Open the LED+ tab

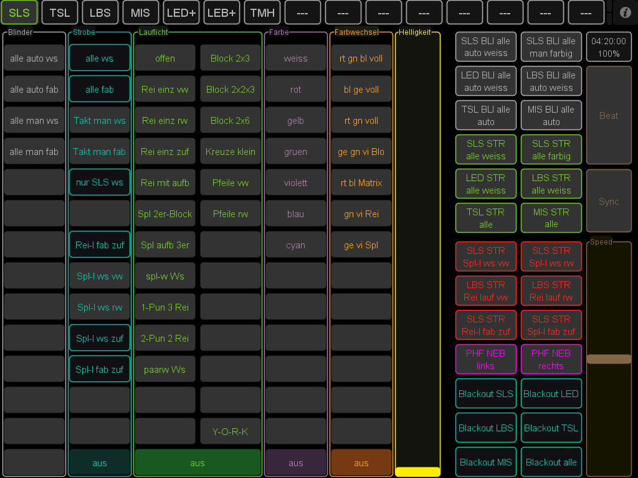tap(181, 12)
